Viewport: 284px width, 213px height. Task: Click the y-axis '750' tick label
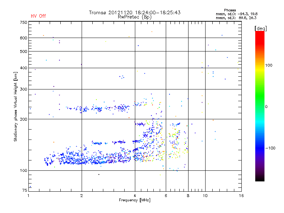point(23,22)
